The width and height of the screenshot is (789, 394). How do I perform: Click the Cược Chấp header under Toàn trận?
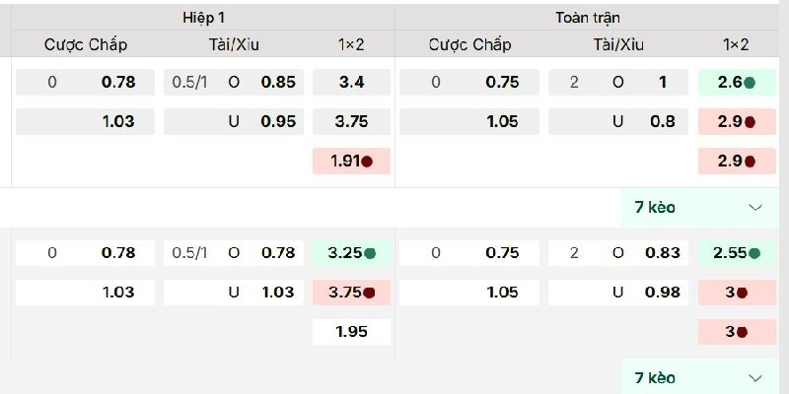470,44
